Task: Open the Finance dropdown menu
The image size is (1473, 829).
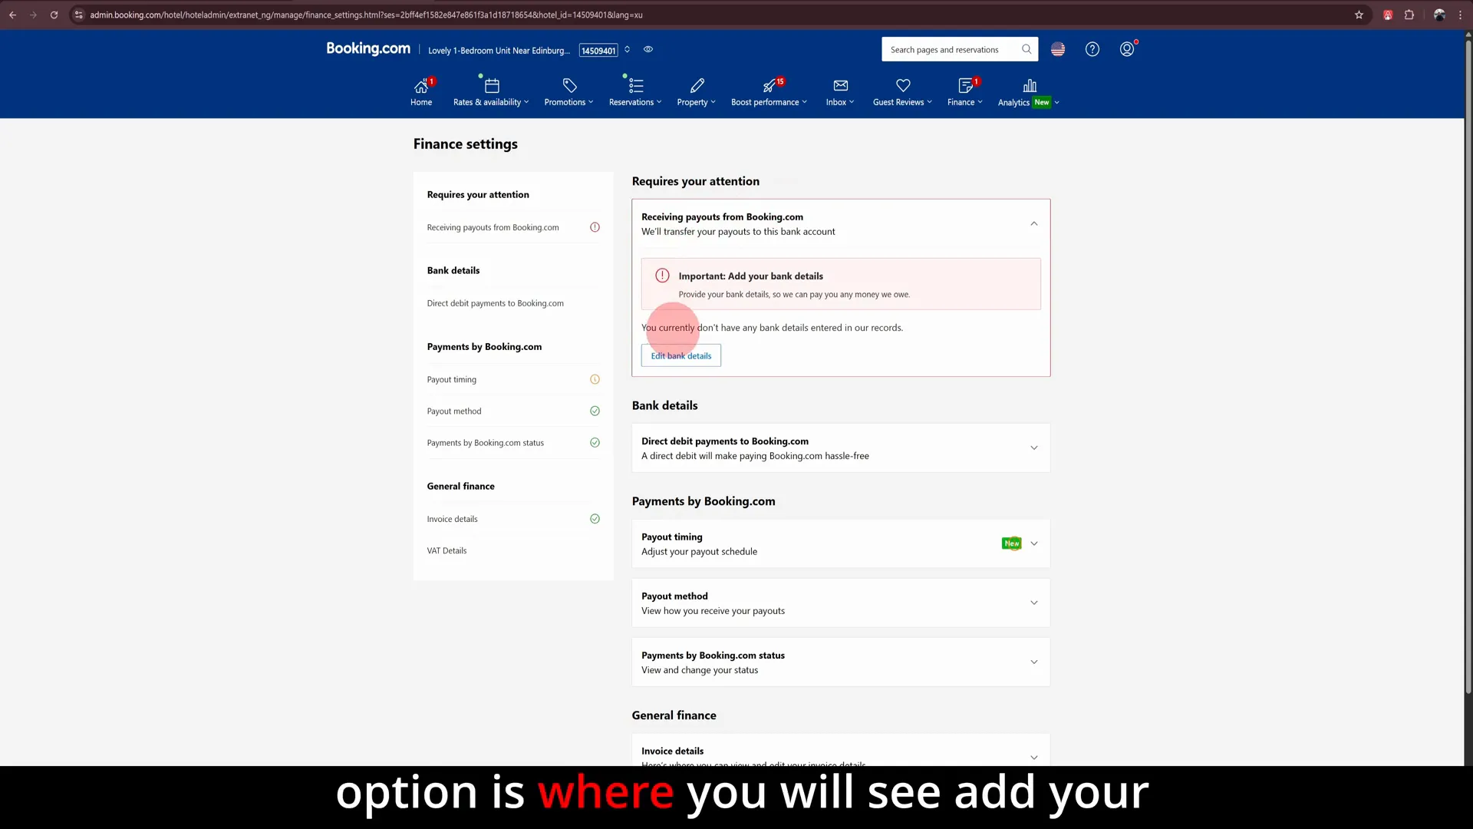Action: [964, 102]
